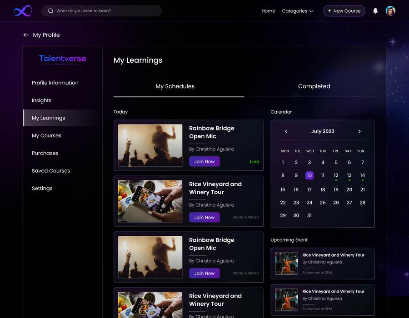The width and height of the screenshot is (409, 318).
Task: Open Insights in the sidebar
Action: click(41, 100)
